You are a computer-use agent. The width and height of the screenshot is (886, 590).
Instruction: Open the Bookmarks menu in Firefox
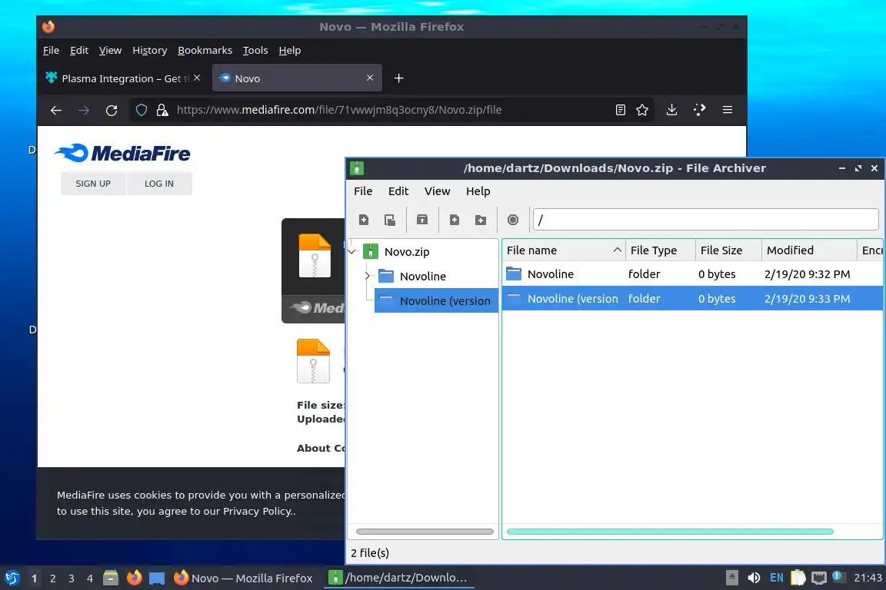click(205, 50)
